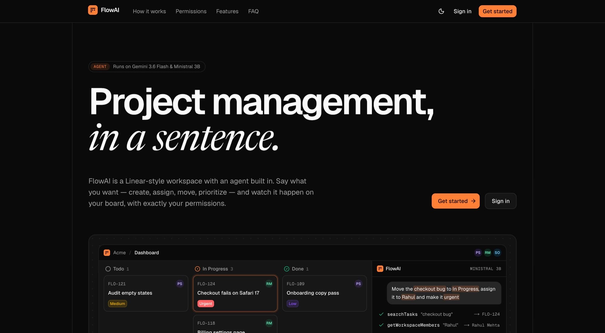Click the AGENT badge pill
605x333 pixels.
100,66
